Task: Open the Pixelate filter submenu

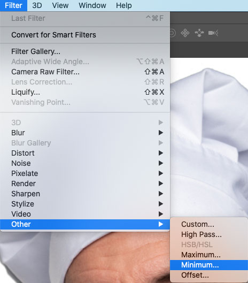Action: 85,173
